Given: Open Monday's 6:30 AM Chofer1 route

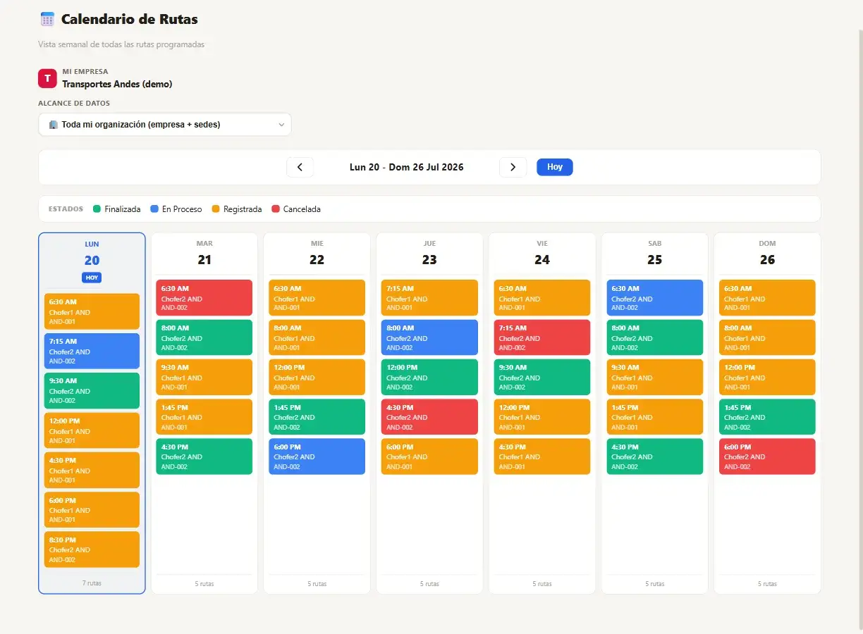Looking at the screenshot, I should [92, 311].
